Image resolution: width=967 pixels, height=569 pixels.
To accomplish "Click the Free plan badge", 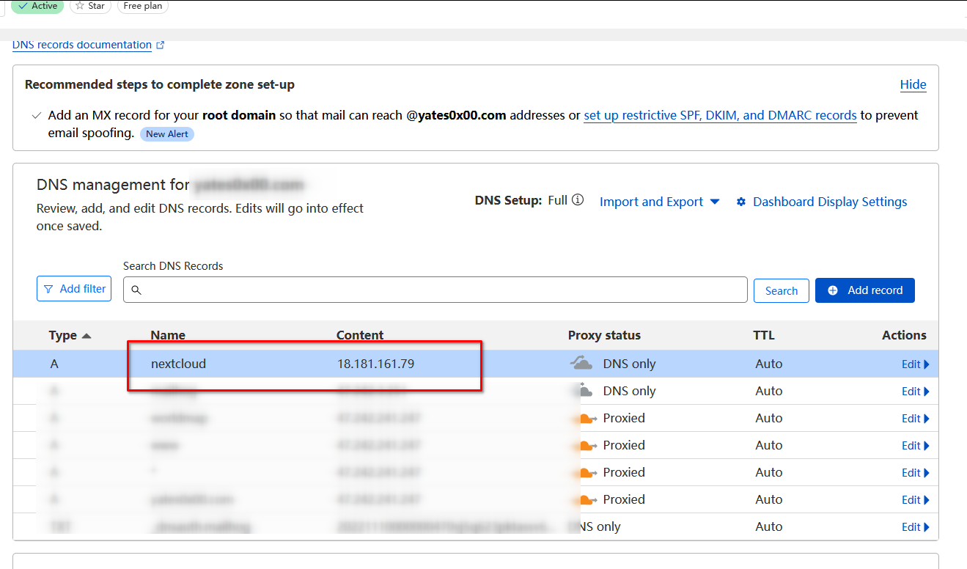I will point(142,6).
